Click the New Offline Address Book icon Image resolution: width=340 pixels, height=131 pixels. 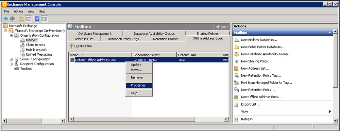pos(237,97)
